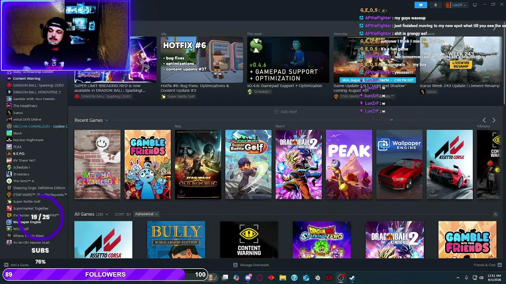Open File Explorer from the taskbar

[283, 278]
